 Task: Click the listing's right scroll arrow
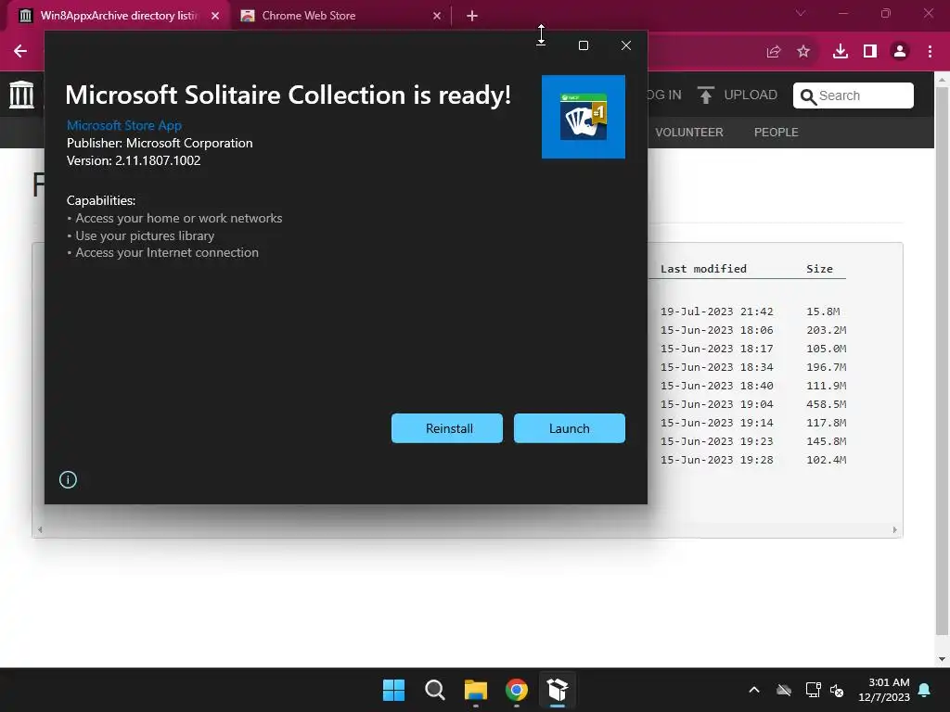click(895, 529)
